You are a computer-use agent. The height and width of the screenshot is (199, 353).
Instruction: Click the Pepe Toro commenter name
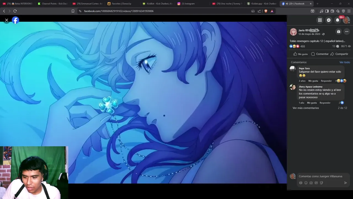point(304,68)
